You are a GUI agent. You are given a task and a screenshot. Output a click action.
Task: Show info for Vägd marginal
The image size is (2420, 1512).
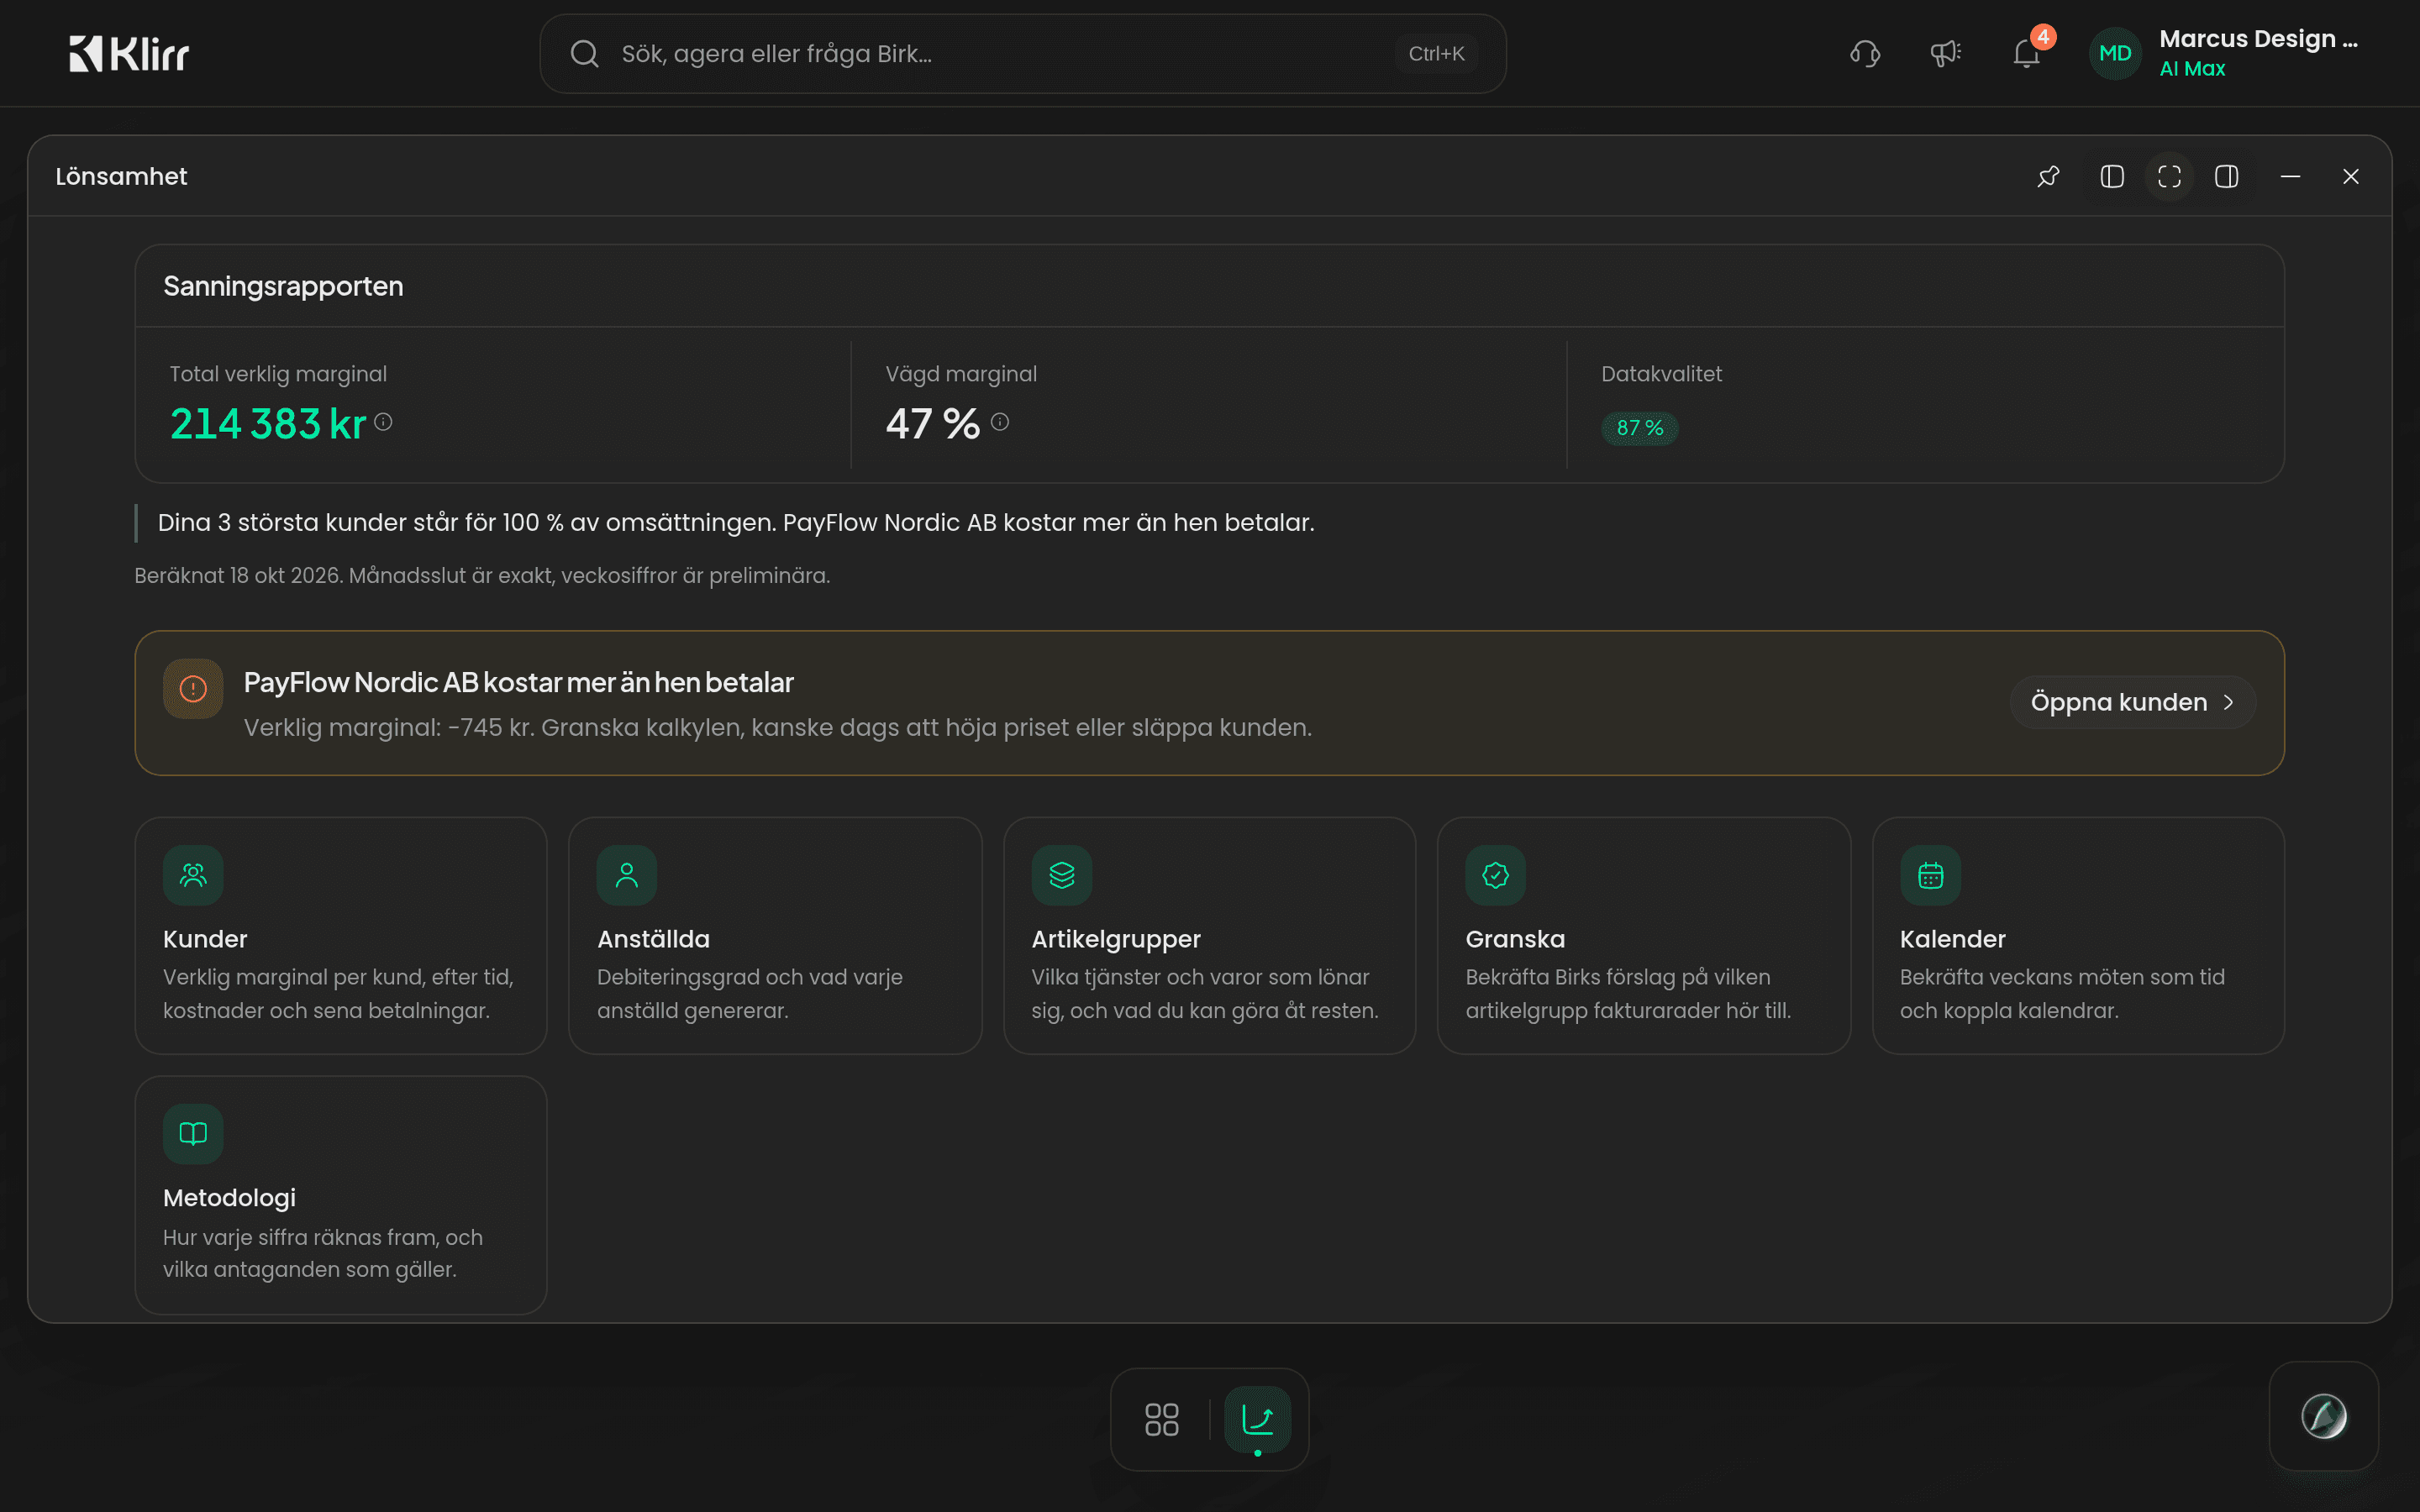(1000, 422)
